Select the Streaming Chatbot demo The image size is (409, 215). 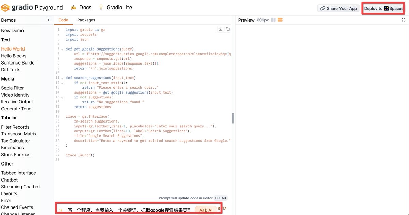[x=20, y=186]
